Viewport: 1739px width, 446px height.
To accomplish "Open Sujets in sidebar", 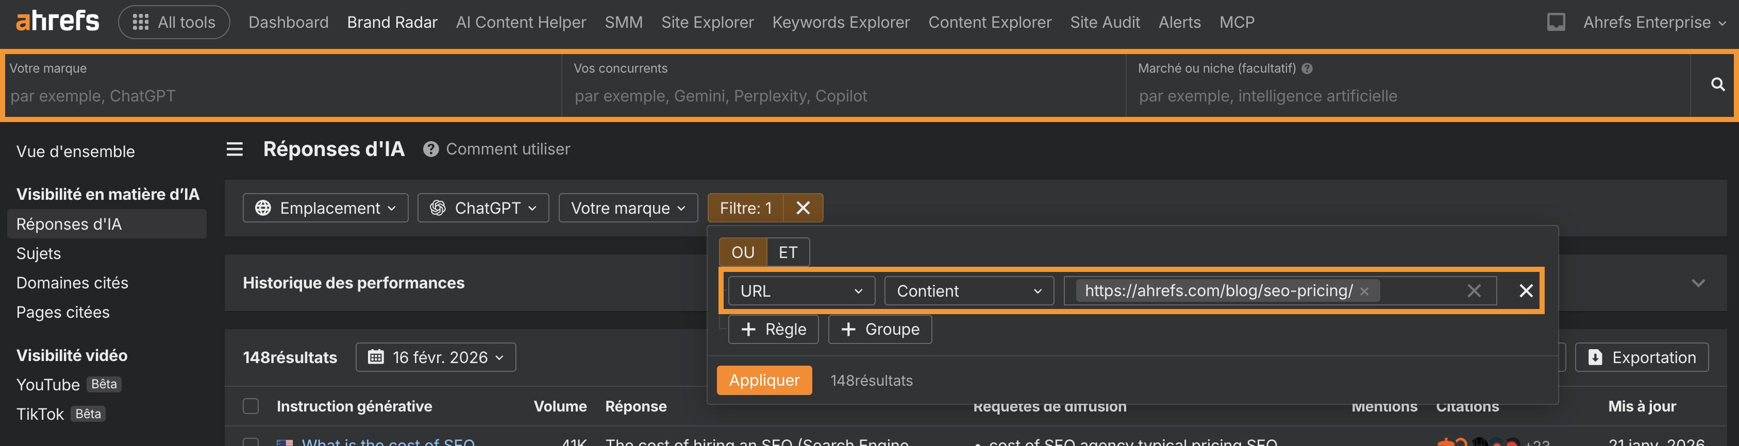I will 39,253.
